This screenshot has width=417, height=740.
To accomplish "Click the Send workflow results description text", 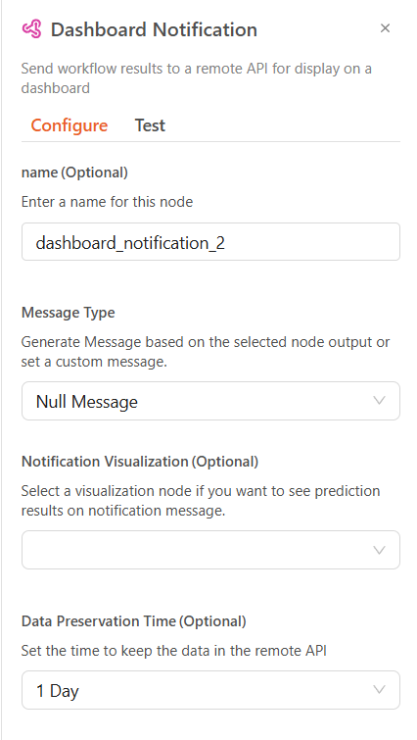I will tap(197, 78).
